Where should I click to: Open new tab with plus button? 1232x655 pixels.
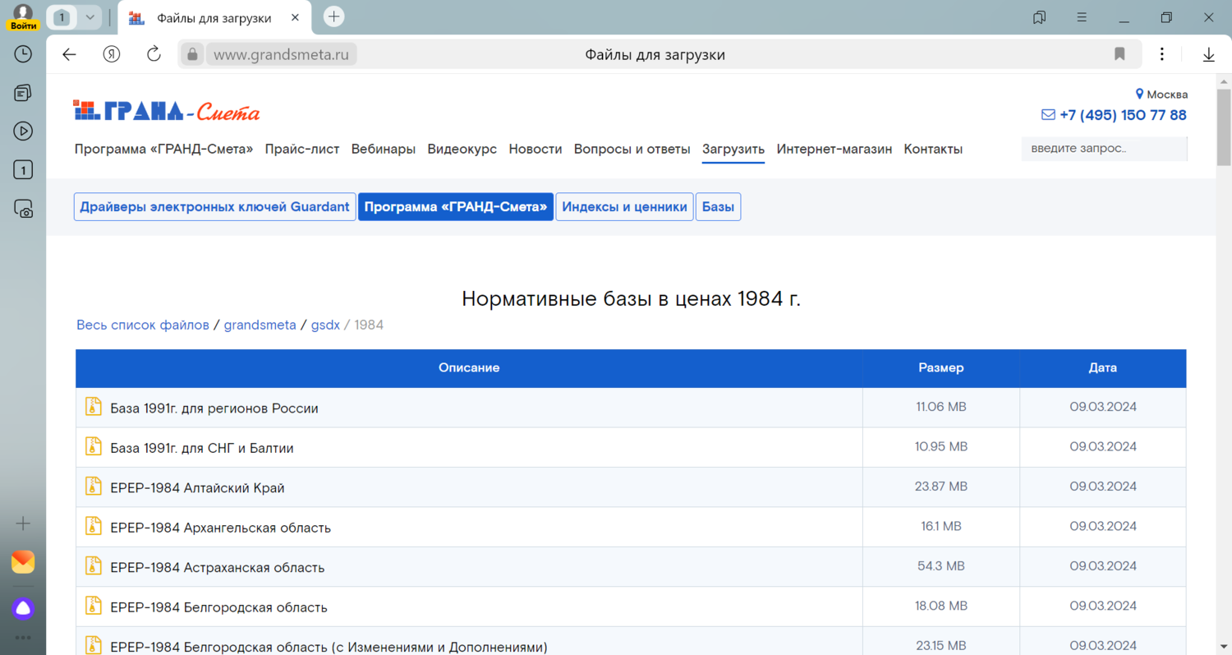click(x=333, y=16)
